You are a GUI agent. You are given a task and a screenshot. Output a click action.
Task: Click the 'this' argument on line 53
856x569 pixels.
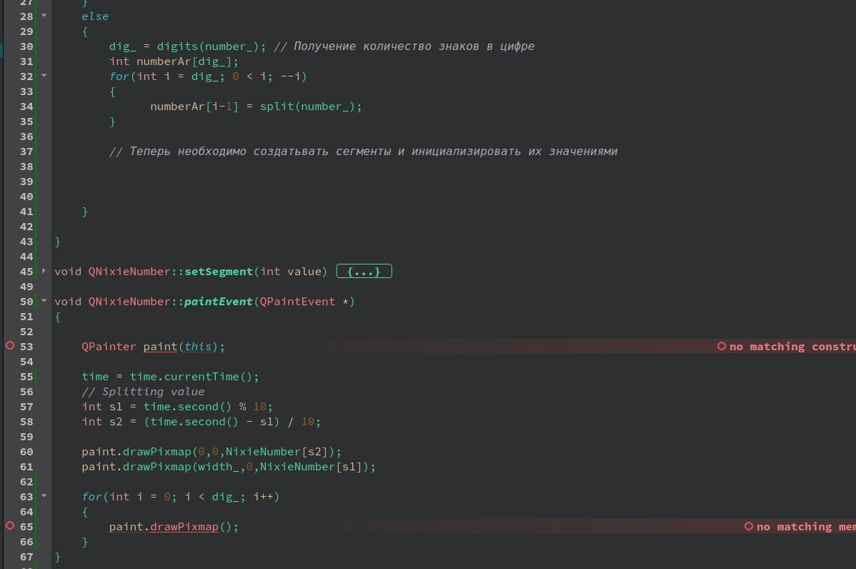(198, 347)
